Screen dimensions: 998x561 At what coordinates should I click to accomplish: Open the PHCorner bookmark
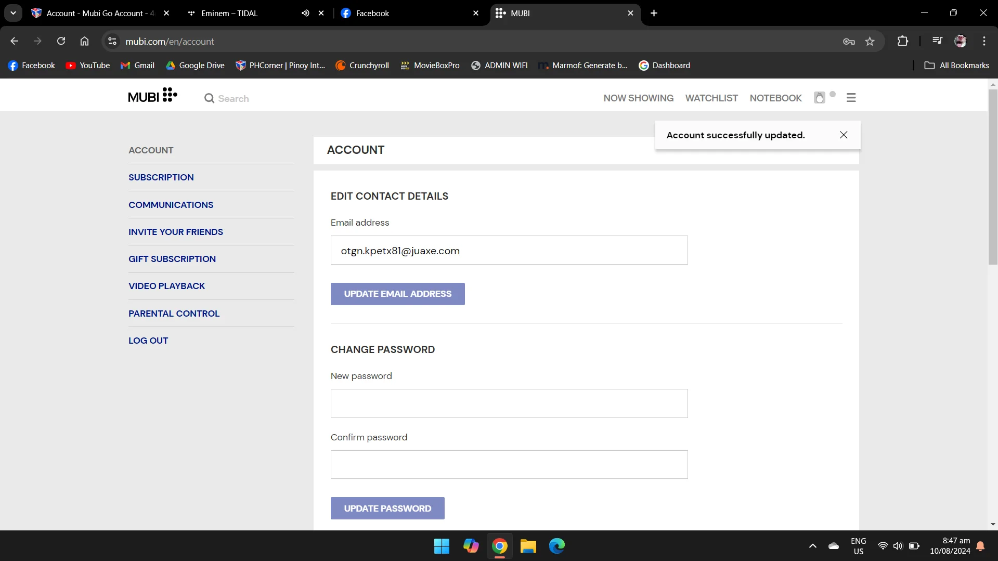[280, 66]
